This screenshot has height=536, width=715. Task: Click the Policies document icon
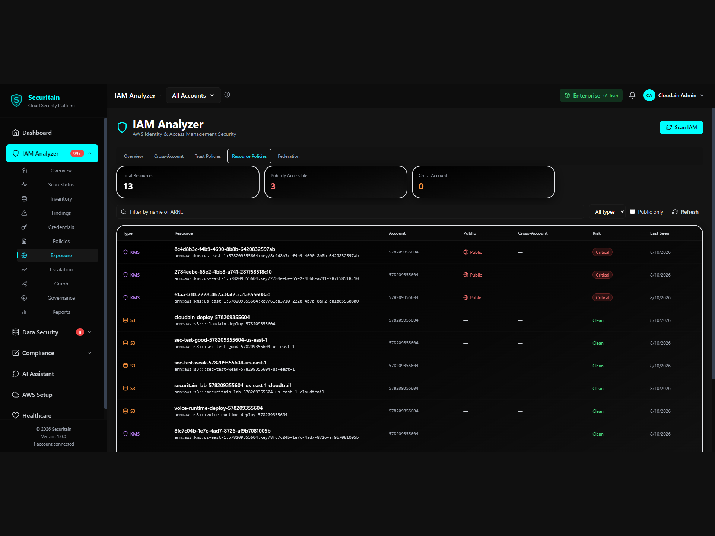click(24, 241)
